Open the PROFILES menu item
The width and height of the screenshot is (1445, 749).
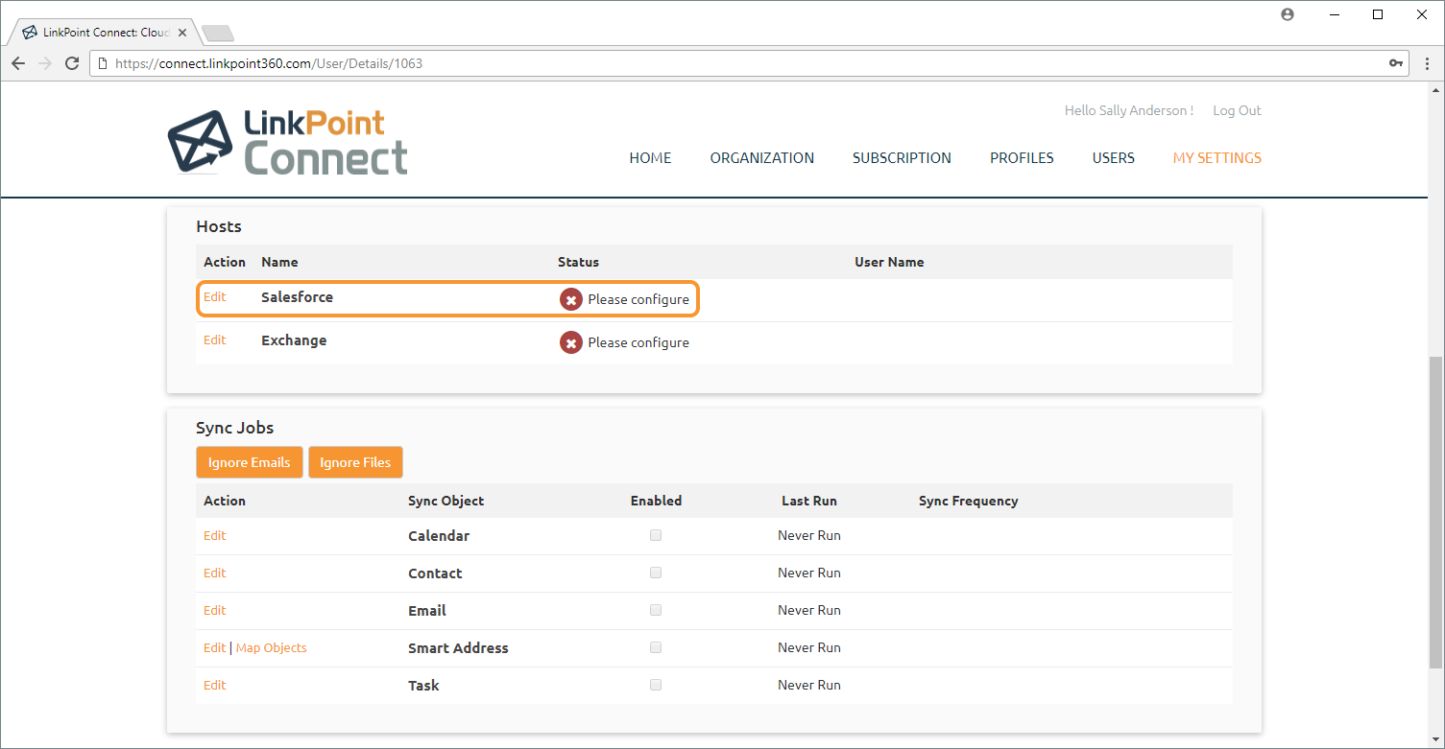click(x=1022, y=158)
